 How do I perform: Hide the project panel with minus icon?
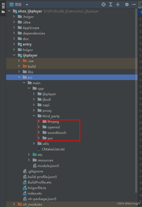pyautogui.click(x=134, y=4)
